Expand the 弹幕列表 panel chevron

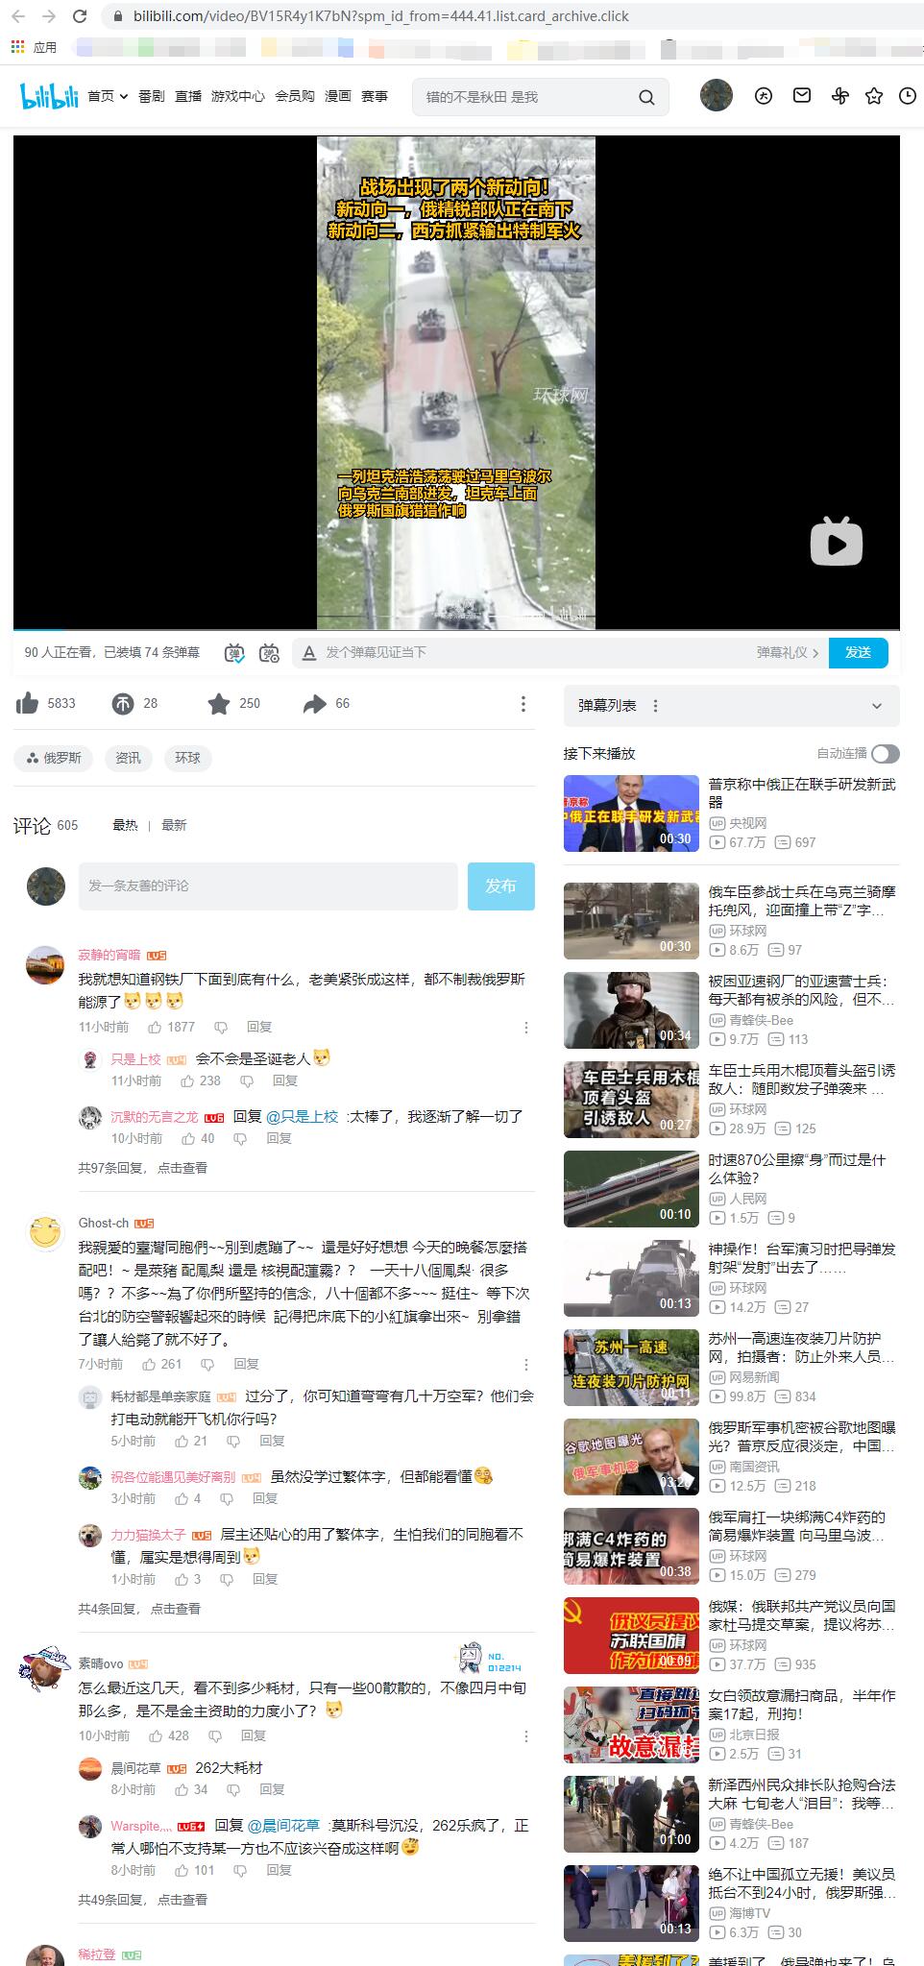[x=876, y=706]
